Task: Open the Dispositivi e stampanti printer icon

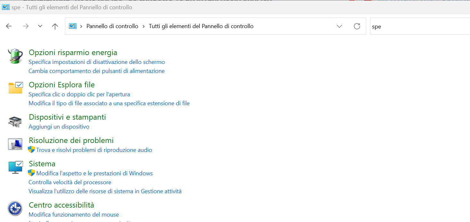Action: click(x=15, y=122)
